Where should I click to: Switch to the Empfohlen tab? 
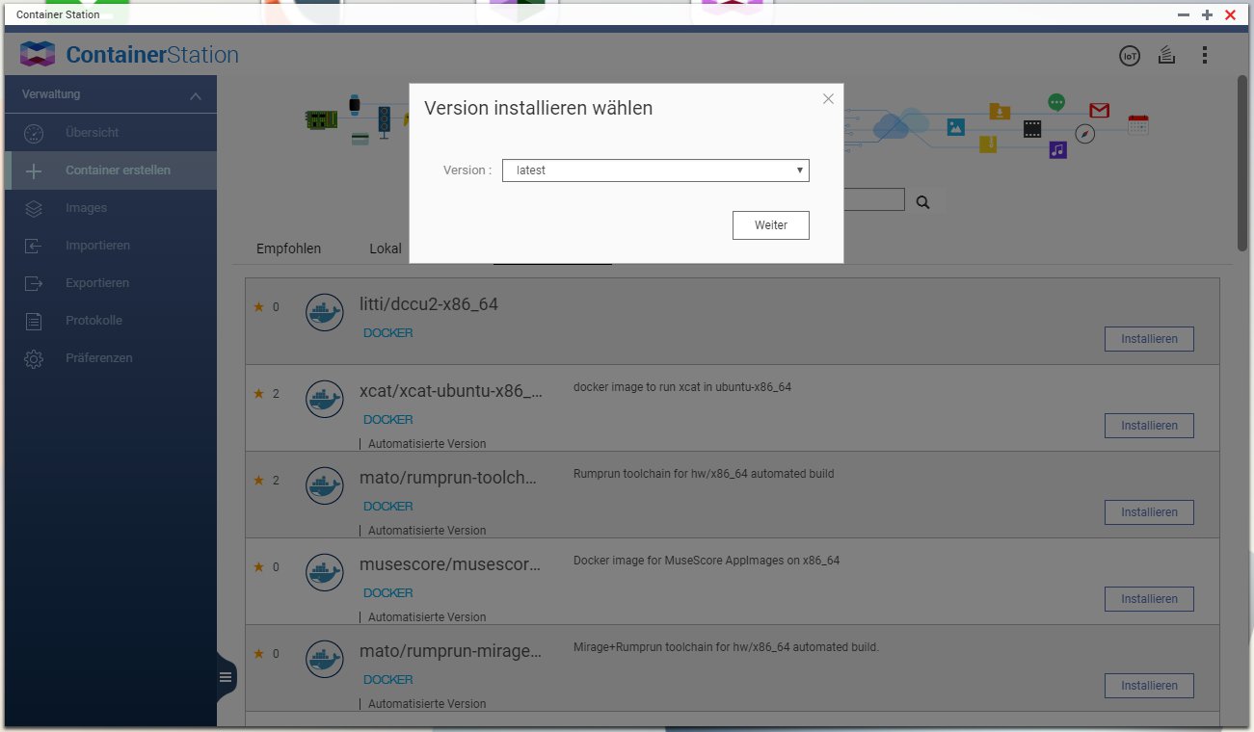point(288,248)
